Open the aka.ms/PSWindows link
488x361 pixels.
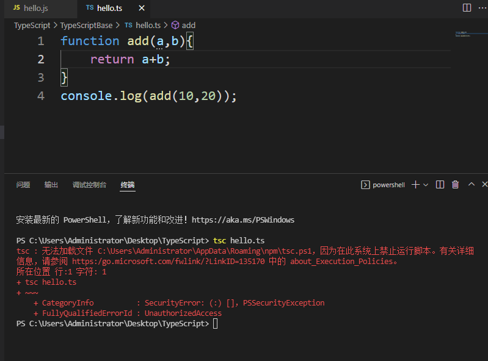[242, 220]
